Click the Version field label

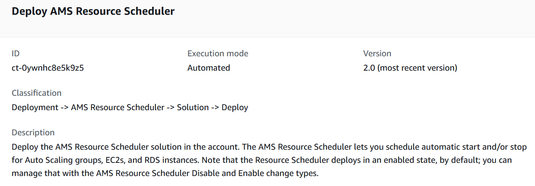377,53
